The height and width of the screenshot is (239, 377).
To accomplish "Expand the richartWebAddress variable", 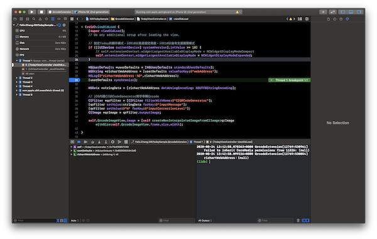I will pyautogui.click(x=72, y=154).
